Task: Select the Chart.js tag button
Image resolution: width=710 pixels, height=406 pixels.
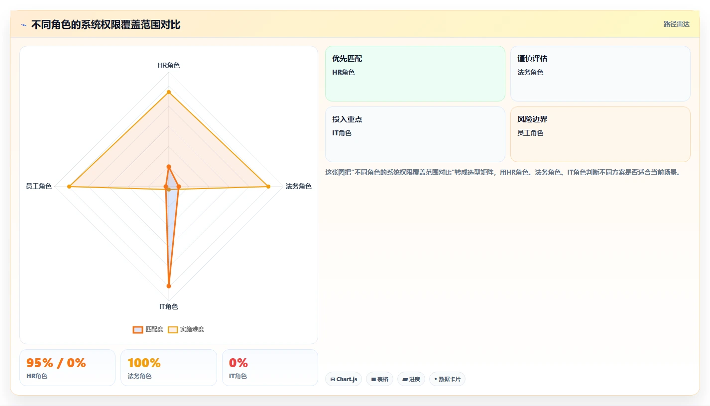Action: pos(344,379)
